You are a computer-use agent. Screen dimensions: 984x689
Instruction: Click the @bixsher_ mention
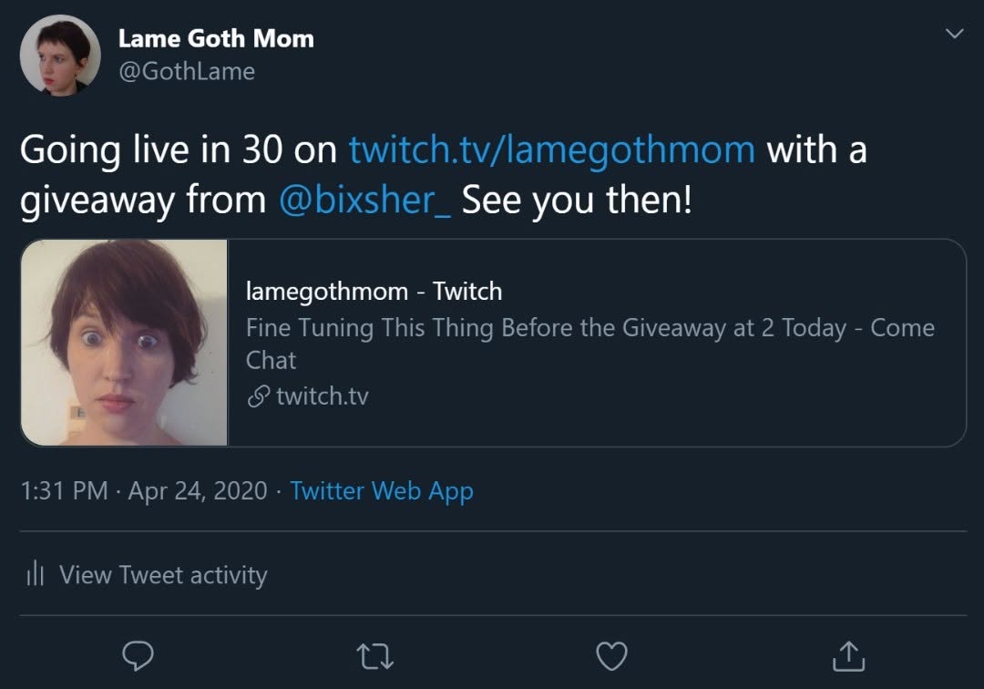(x=364, y=201)
